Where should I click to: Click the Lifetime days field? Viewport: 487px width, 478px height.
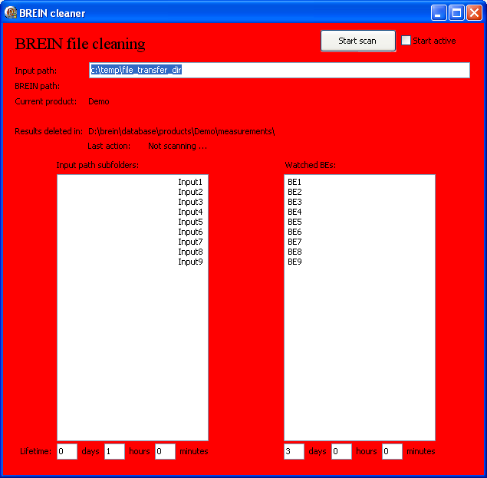click(x=67, y=451)
